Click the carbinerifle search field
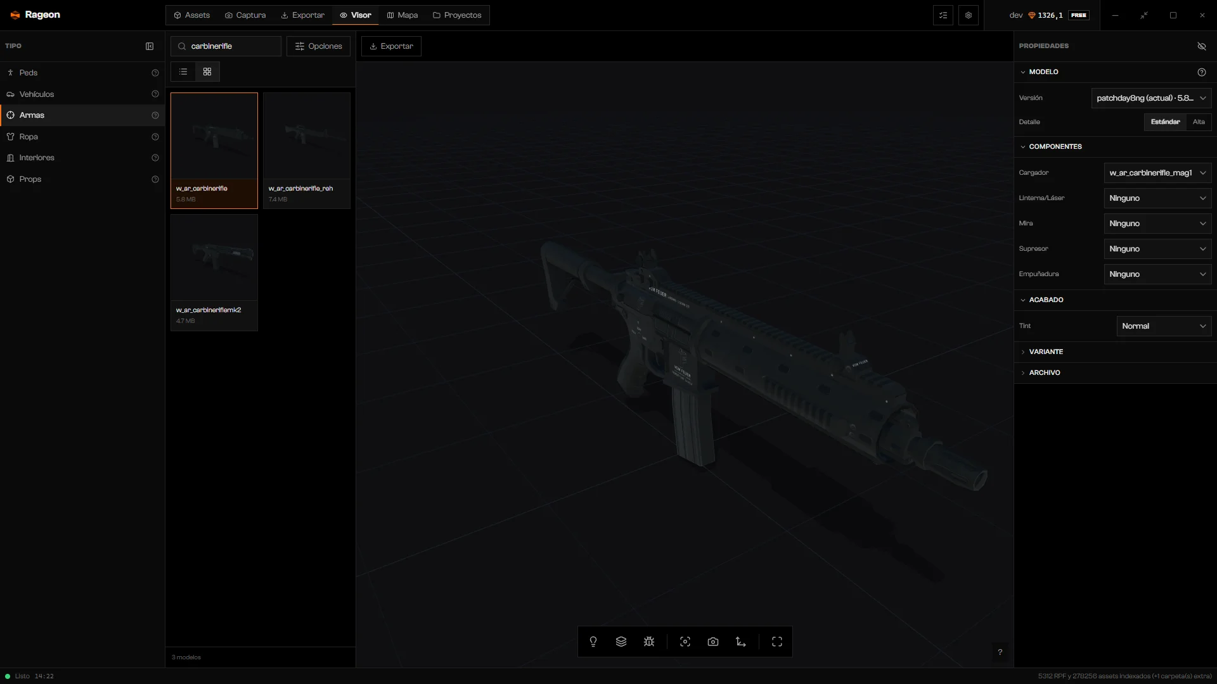1217x684 pixels. (226, 46)
